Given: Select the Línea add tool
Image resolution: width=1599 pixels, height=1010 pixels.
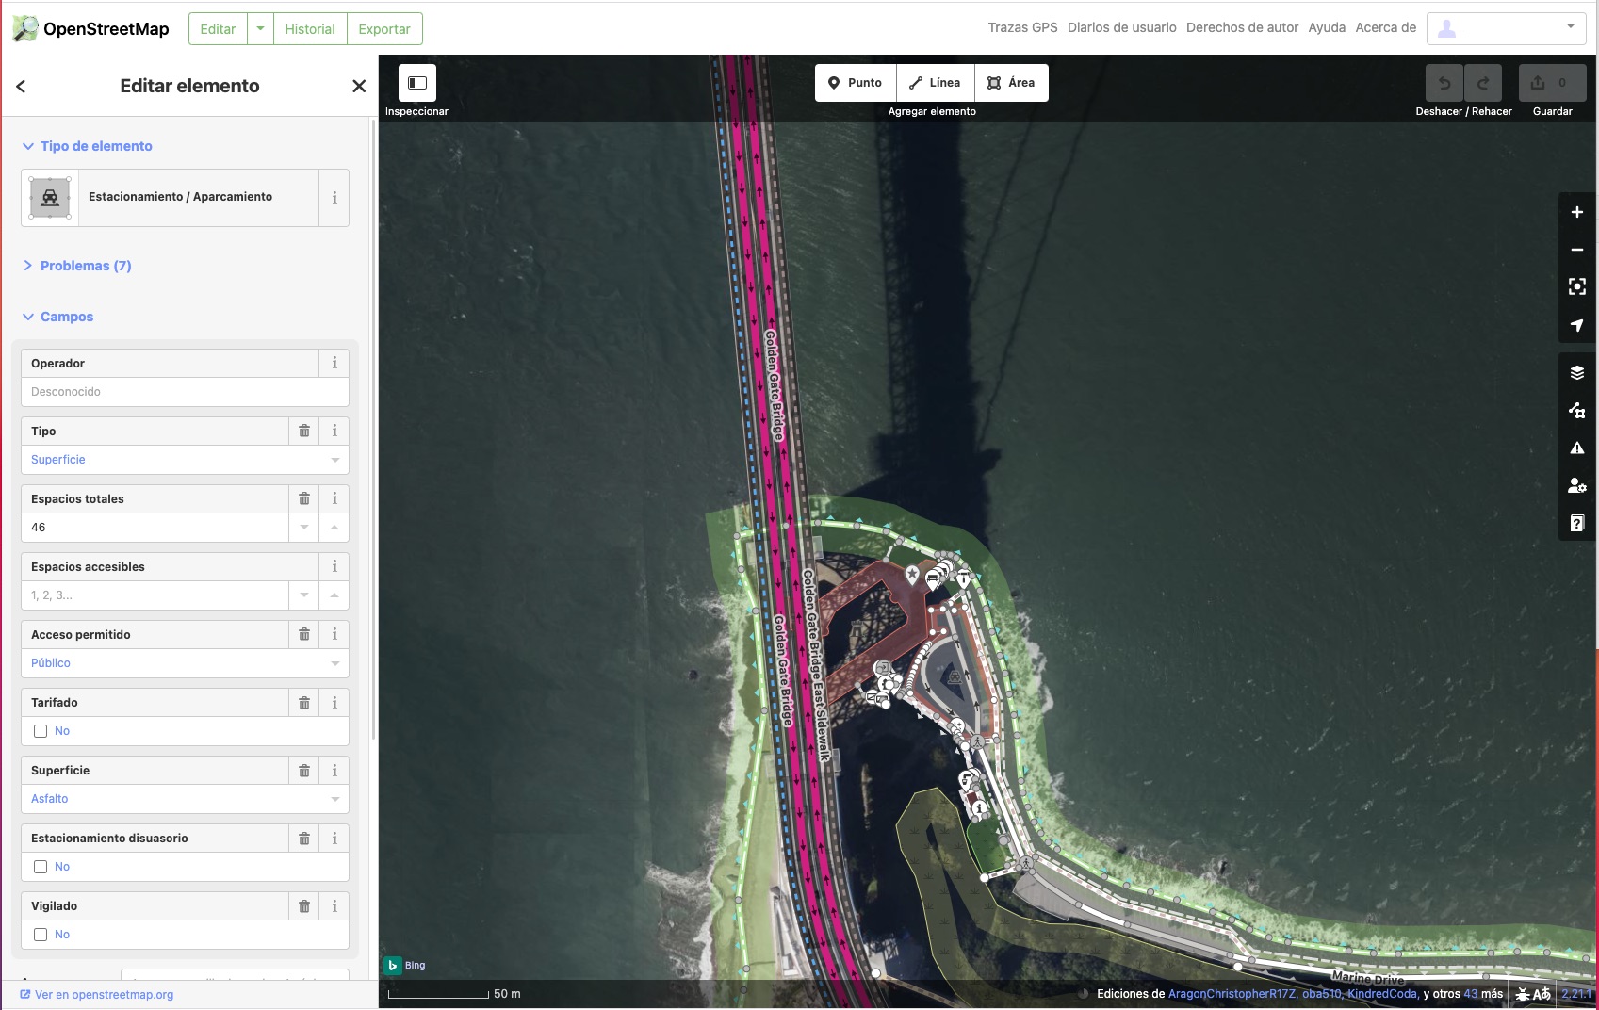Looking at the screenshot, I should pos(936,83).
